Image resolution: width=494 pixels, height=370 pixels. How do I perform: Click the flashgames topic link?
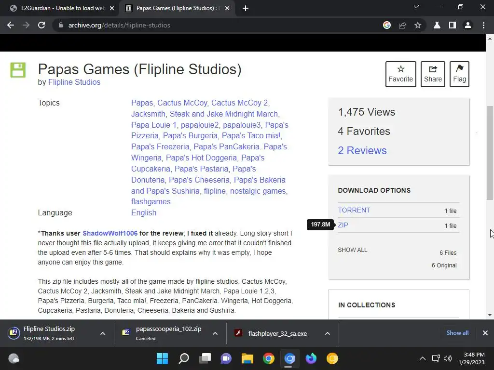tap(151, 202)
